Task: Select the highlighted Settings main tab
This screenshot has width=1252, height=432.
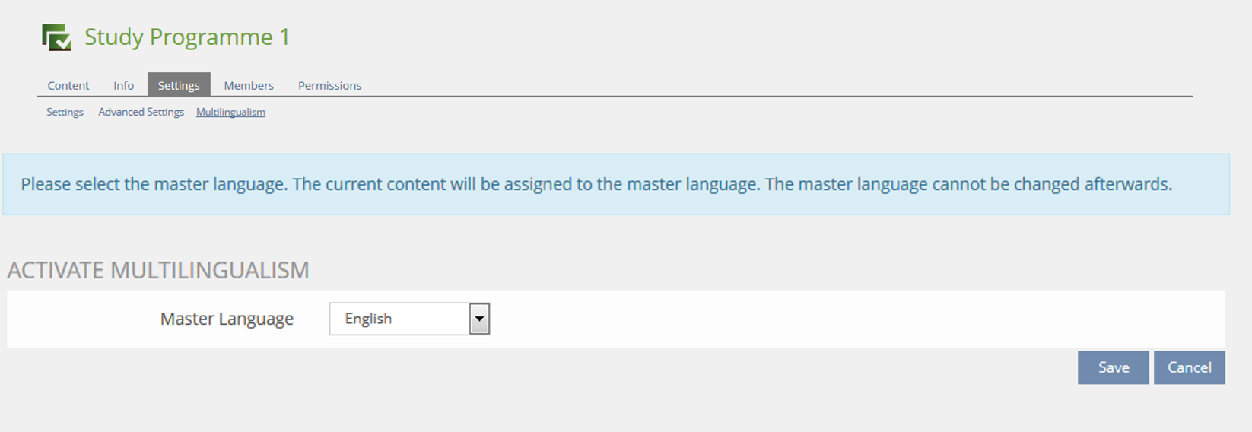Action: 179,85
